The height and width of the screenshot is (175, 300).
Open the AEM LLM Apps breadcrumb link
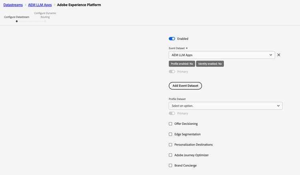[40, 5]
